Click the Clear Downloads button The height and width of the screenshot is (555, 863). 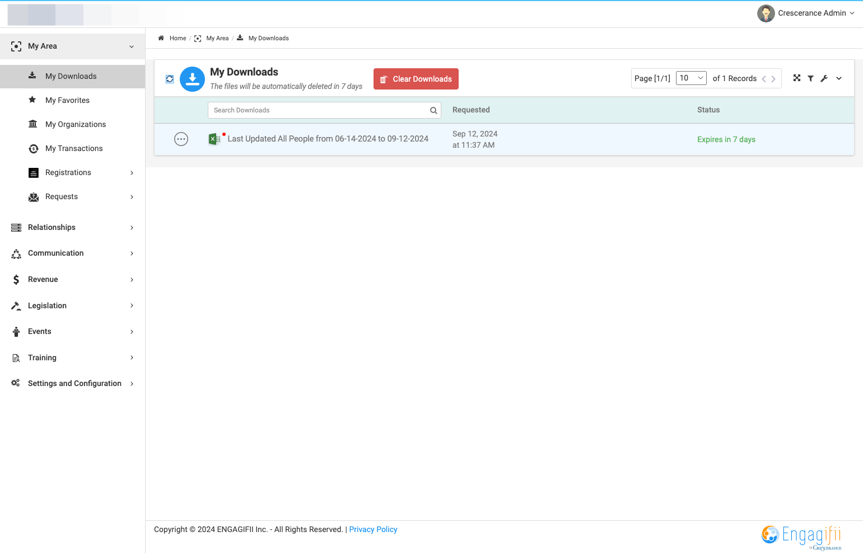(416, 79)
